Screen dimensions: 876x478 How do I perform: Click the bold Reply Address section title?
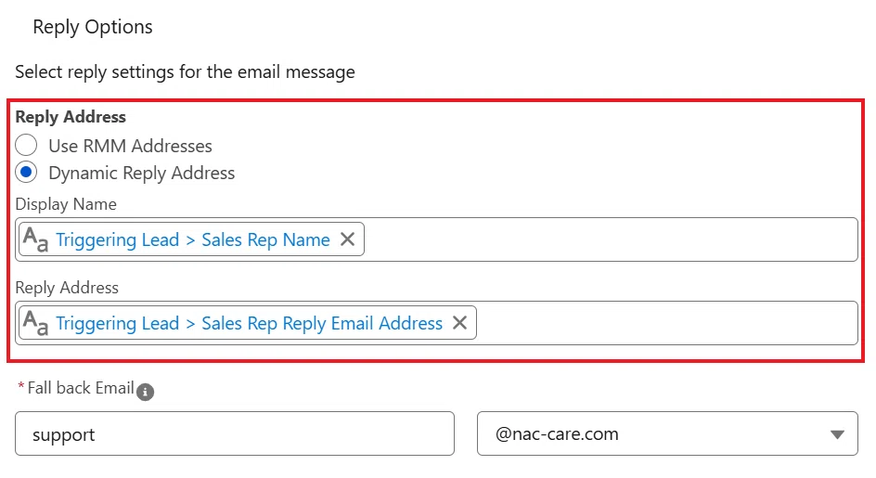coord(71,117)
